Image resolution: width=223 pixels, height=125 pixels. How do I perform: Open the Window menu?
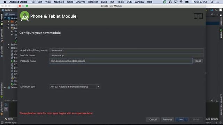point(139,2)
